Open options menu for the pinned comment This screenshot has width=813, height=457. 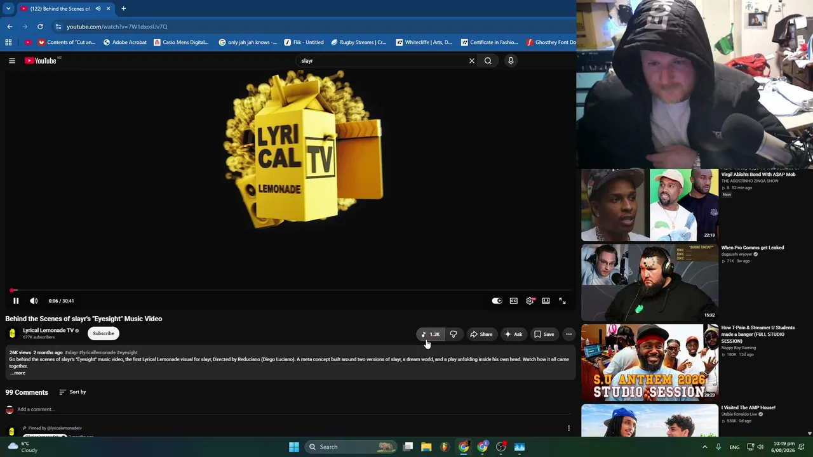click(569, 428)
